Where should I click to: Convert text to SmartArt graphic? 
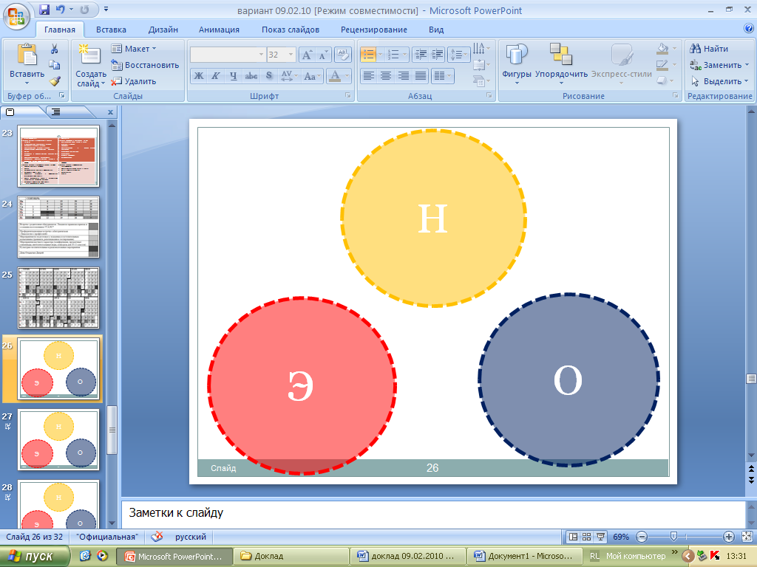coord(481,81)
